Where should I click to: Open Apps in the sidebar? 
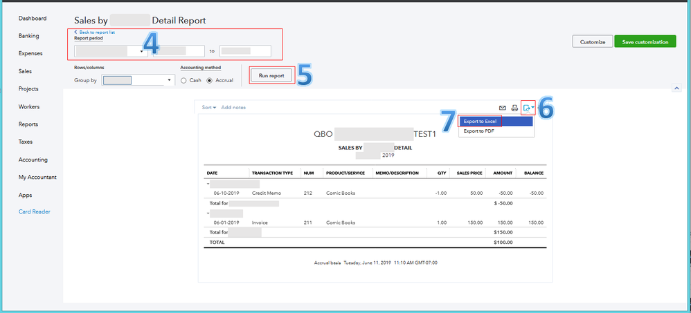coord(25,195)
